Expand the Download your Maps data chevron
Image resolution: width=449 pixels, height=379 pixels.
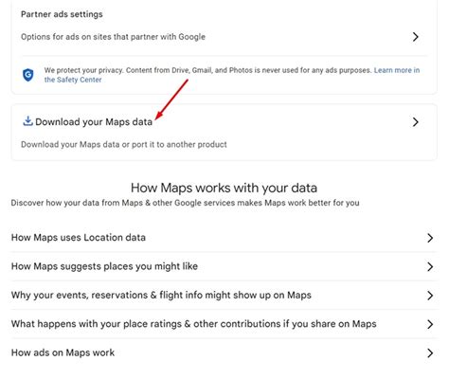[416, 122]
